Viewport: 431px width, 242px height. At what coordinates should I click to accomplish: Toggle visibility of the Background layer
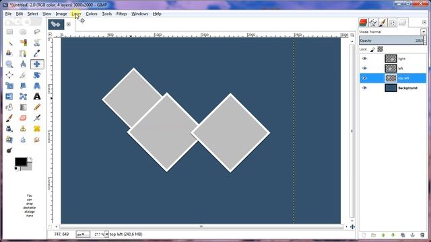coord(364,88)
